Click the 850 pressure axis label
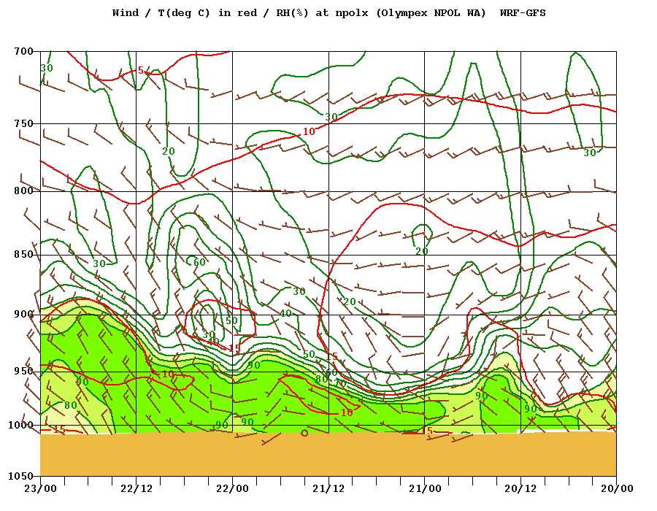 23,255
